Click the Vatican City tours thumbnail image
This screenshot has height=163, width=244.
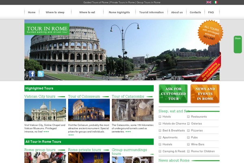(45, 110)
